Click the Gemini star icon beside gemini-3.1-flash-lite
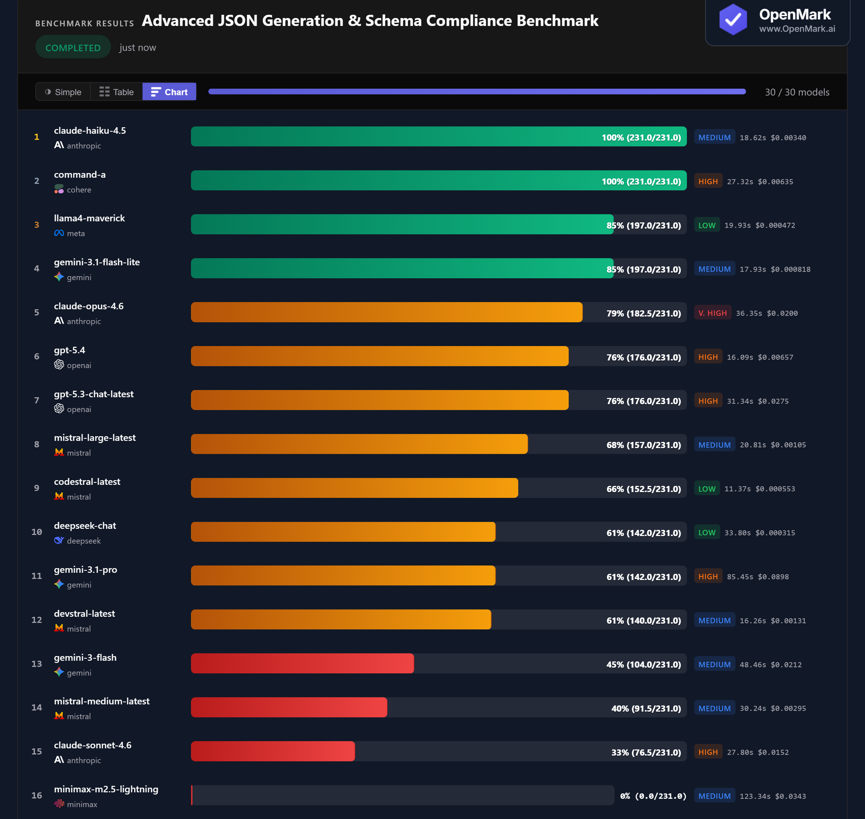 [59, 277]
